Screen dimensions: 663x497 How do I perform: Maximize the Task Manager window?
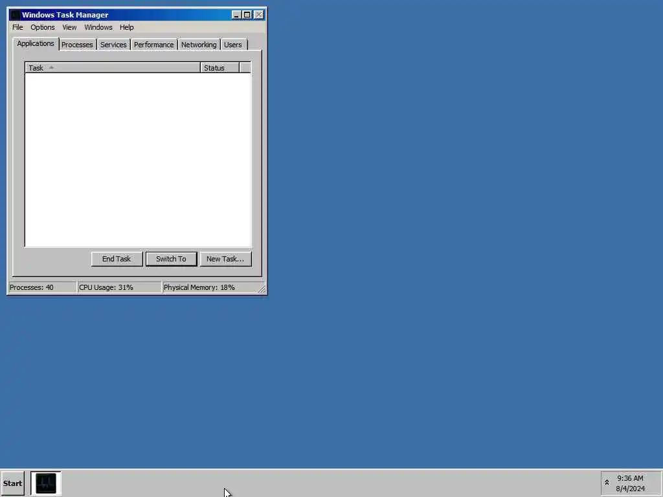247,15
